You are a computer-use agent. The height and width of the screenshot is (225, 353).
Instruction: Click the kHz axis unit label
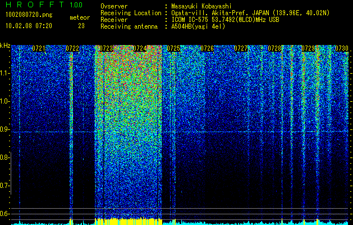5,46
